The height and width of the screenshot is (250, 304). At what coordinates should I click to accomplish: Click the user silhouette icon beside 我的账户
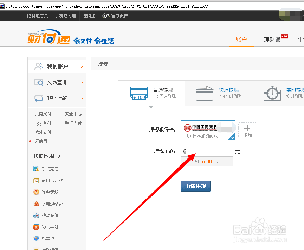coord(38,66)
